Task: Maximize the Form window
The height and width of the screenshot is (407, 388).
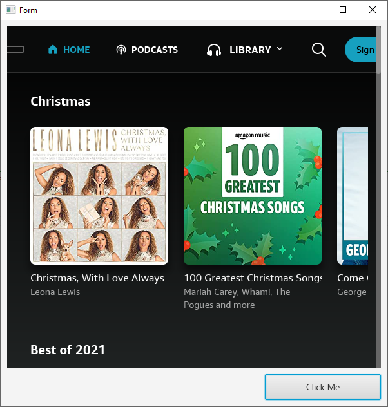Action: pyautogui.click(x=343, y=10)
